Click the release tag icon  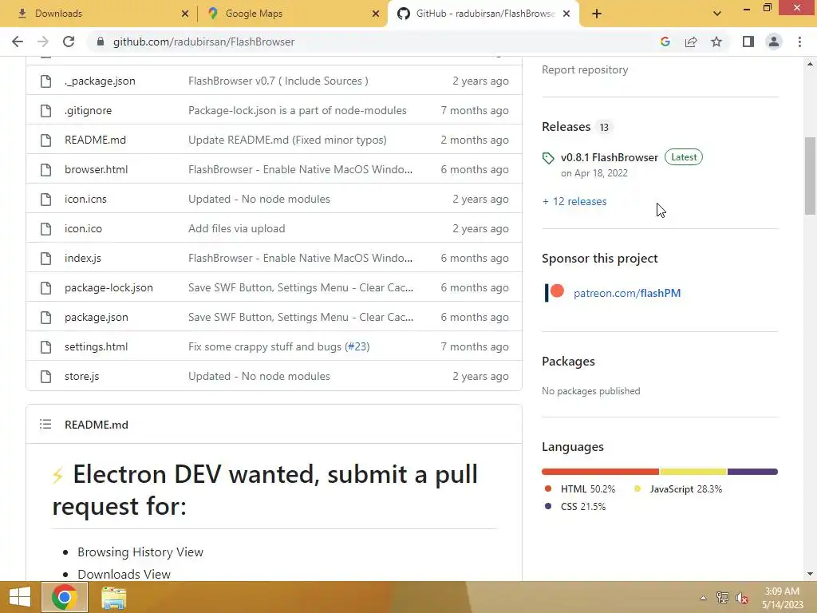click(548, 158)
